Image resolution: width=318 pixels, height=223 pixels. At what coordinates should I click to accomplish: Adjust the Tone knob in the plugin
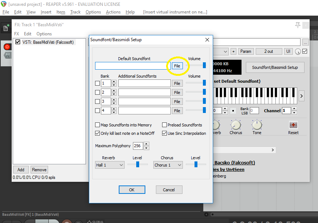click(257, 125)
